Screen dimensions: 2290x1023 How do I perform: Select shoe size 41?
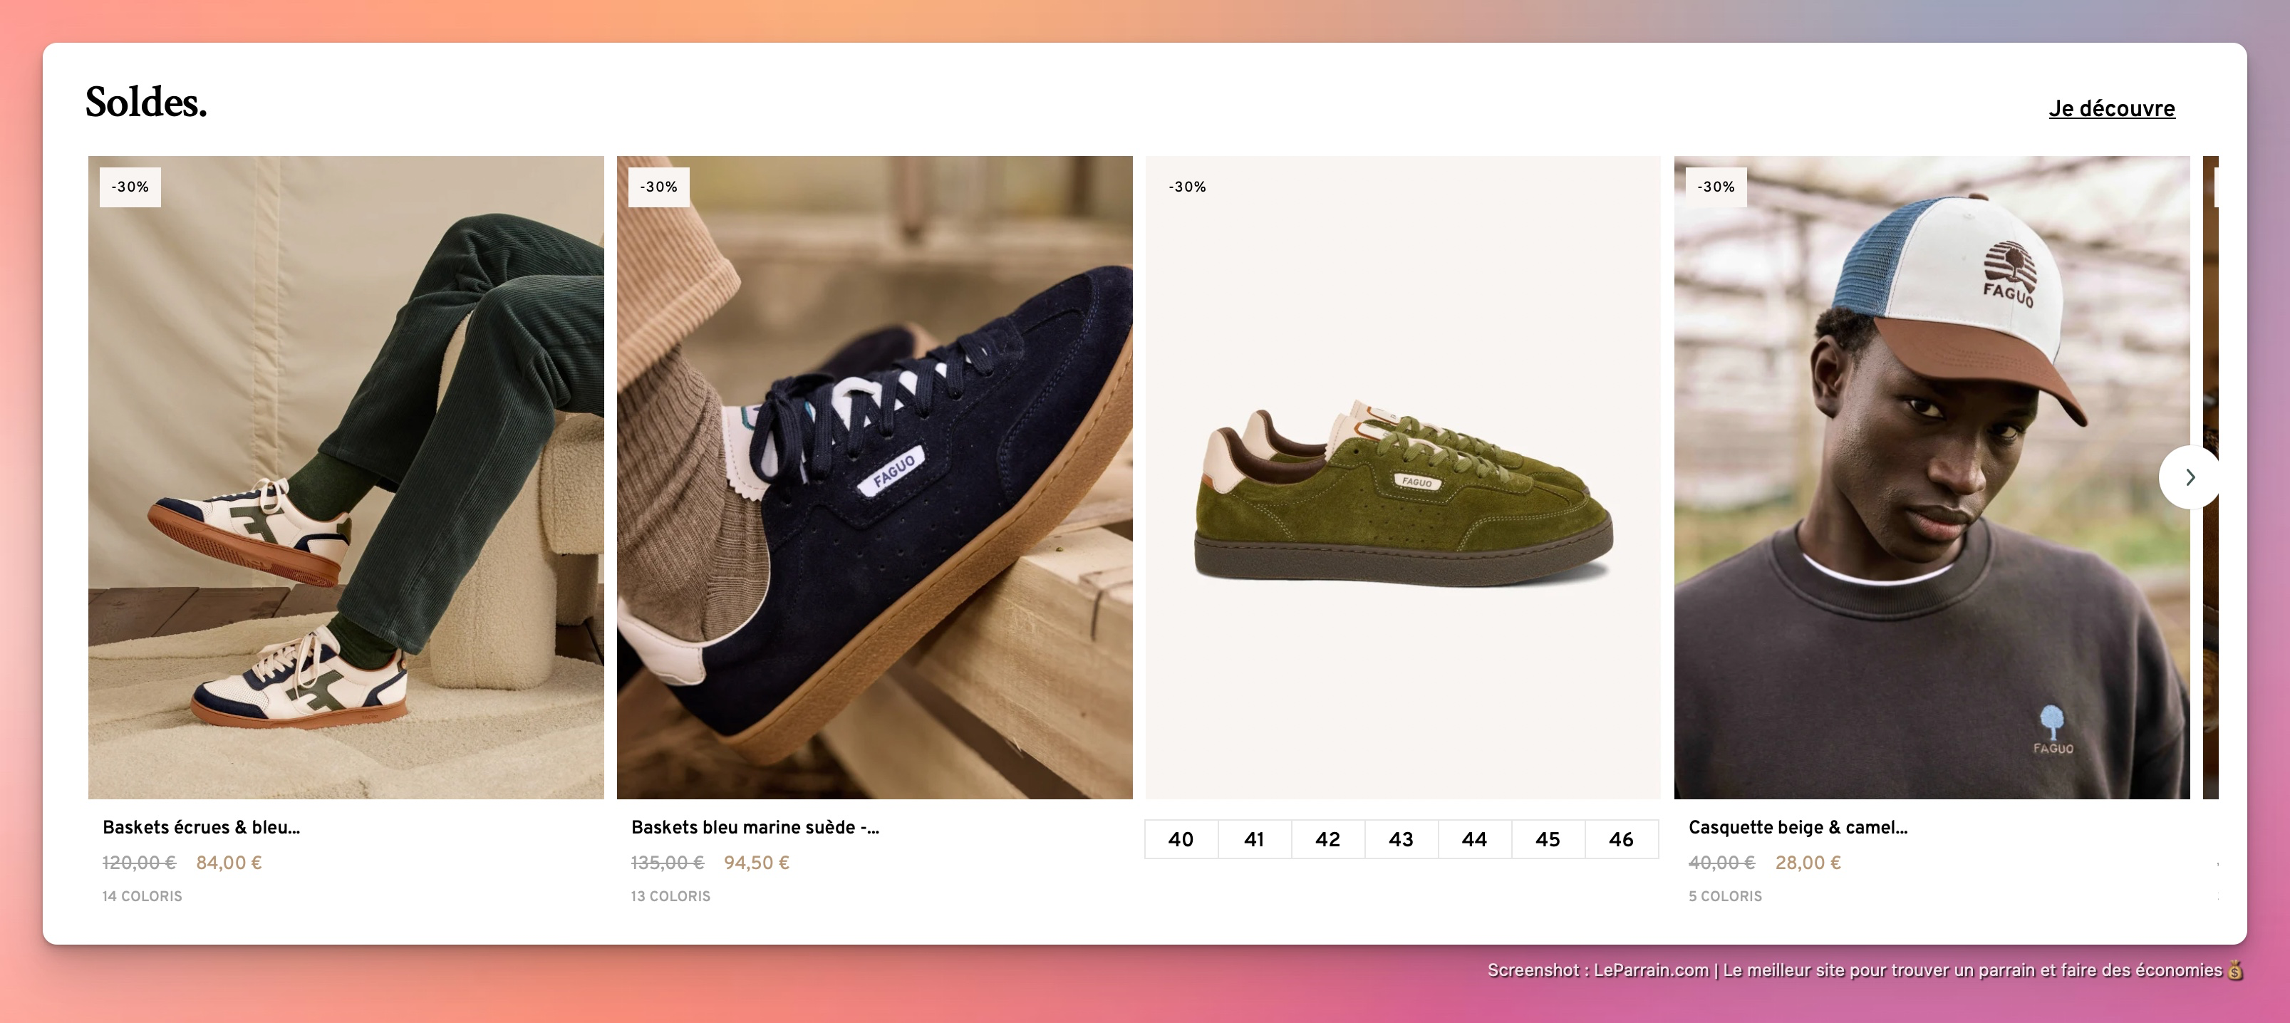coord(1253,839)
